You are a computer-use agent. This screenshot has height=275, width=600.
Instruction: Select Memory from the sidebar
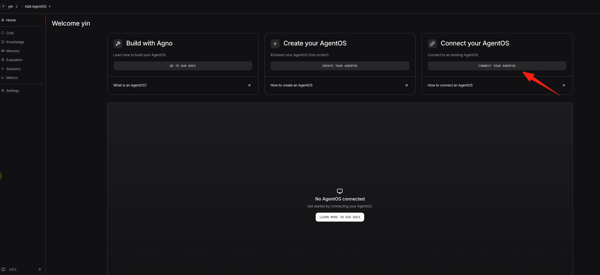pyautogui.click(x=13, y=51)
